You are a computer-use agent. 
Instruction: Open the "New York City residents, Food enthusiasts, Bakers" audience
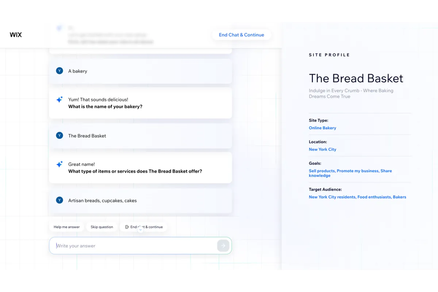click(x=357, y=197)
